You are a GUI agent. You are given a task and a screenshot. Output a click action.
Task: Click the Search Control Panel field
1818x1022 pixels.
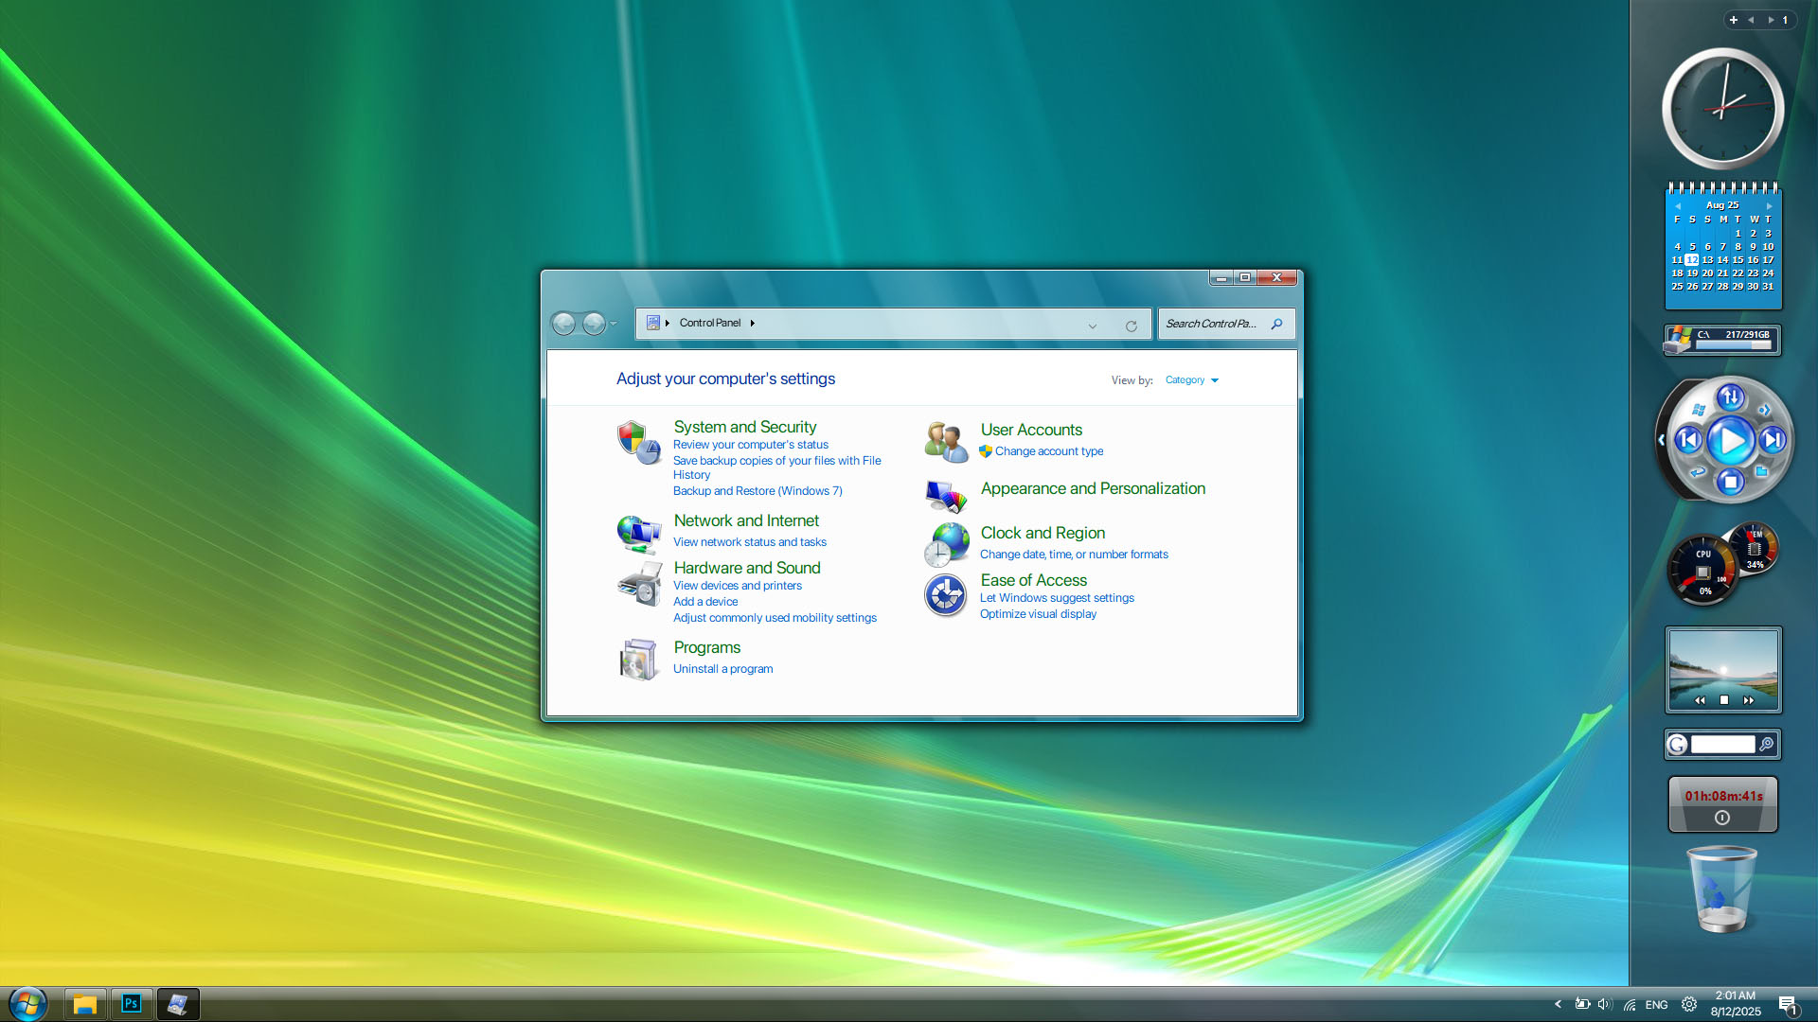point(1215,324)
